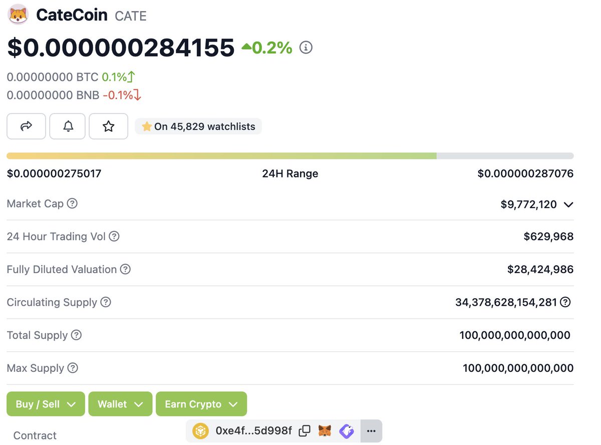This screenshot has height=445, width=601.
Task: Open Max Supply help question icon
Action: [73, 368]
